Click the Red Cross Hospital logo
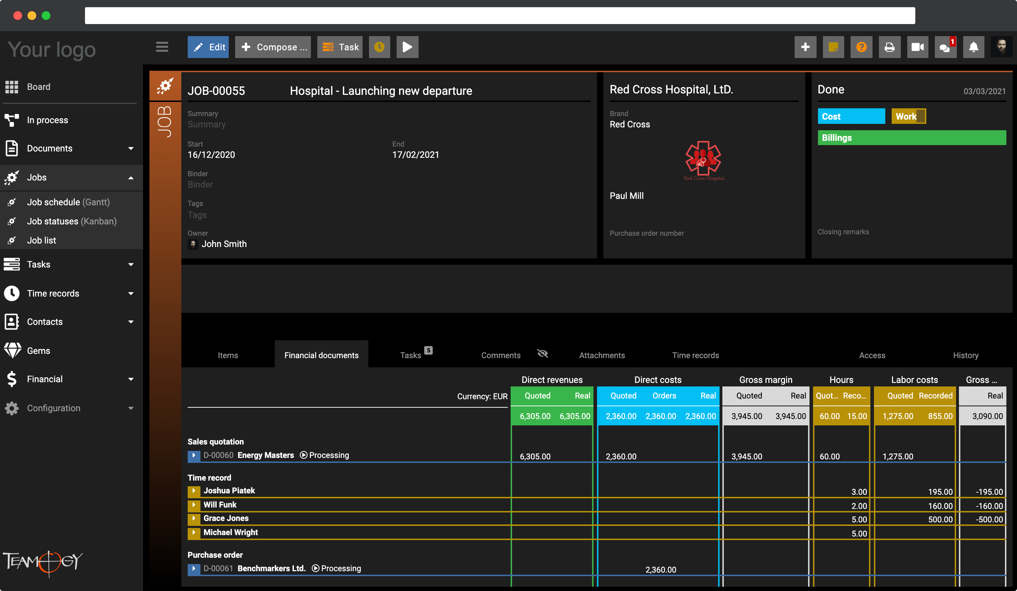1017x591 pixels. tap(703, 161)
